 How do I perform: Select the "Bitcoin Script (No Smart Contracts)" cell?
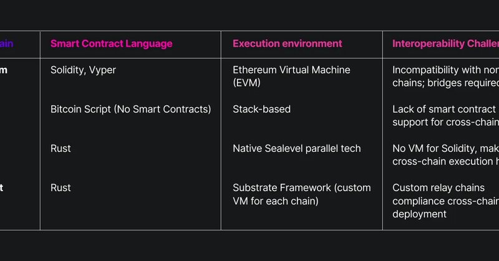(x=130, y=109)
